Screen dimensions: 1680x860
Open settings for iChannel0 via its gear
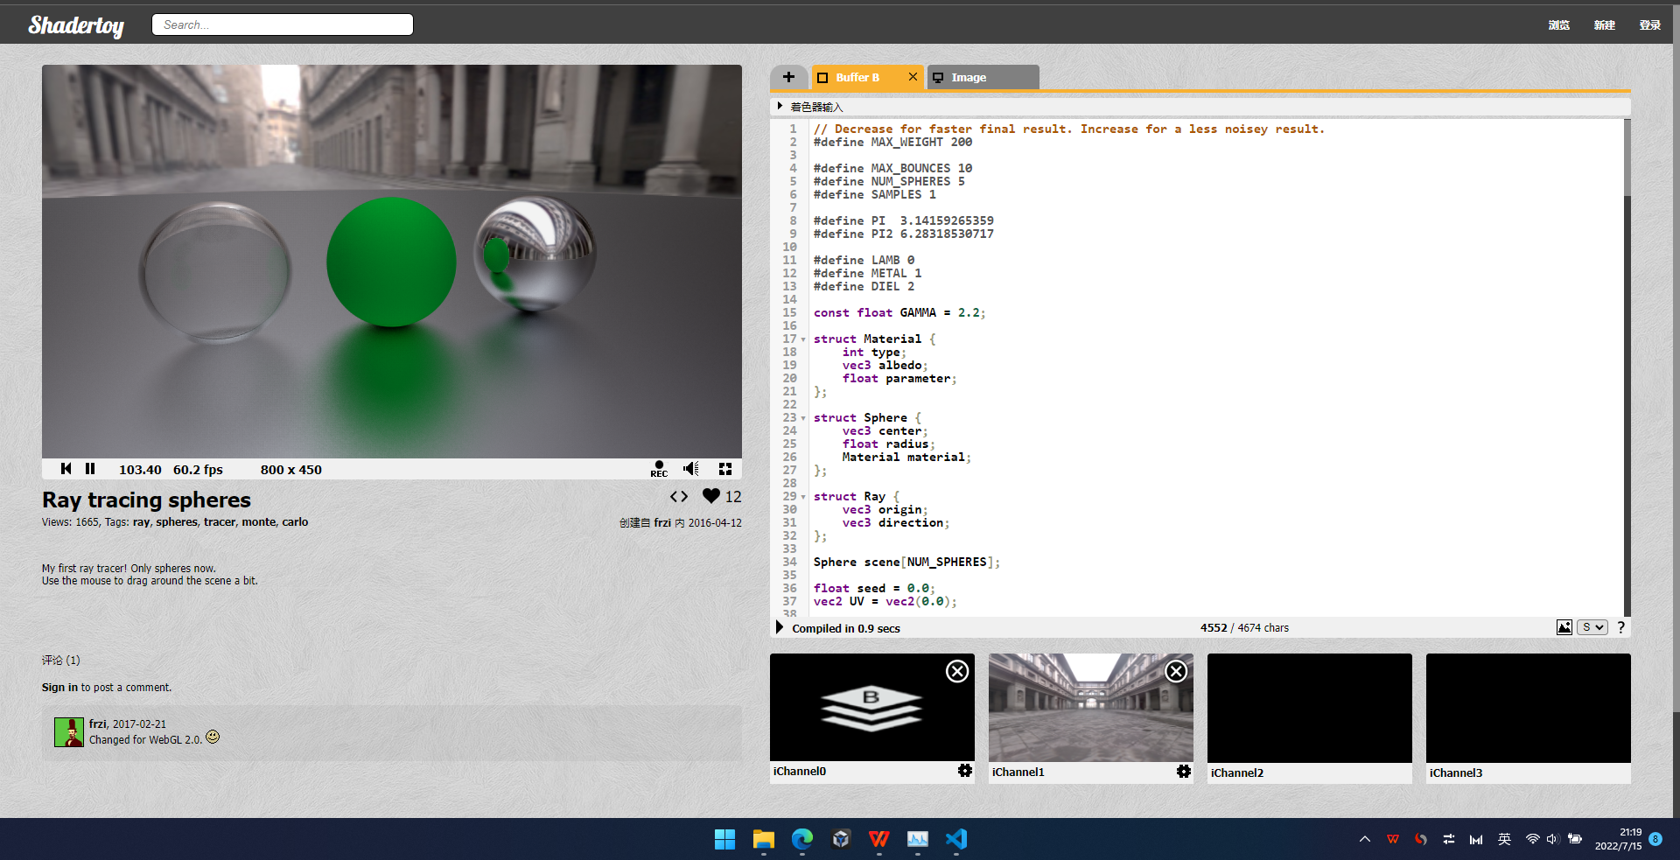(x=965, y=771)
